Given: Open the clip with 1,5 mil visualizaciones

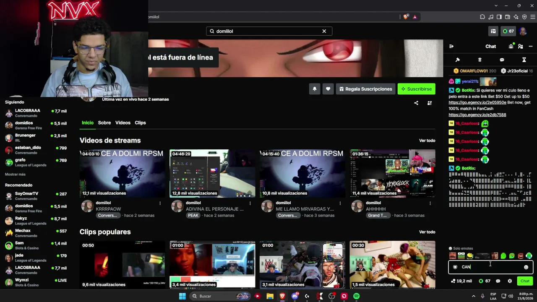Looking at the screenshot, I should [392, 265].
